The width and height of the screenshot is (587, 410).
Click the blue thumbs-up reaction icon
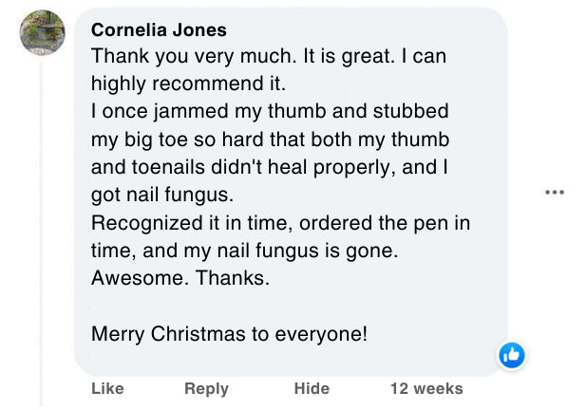coord(512,355)
